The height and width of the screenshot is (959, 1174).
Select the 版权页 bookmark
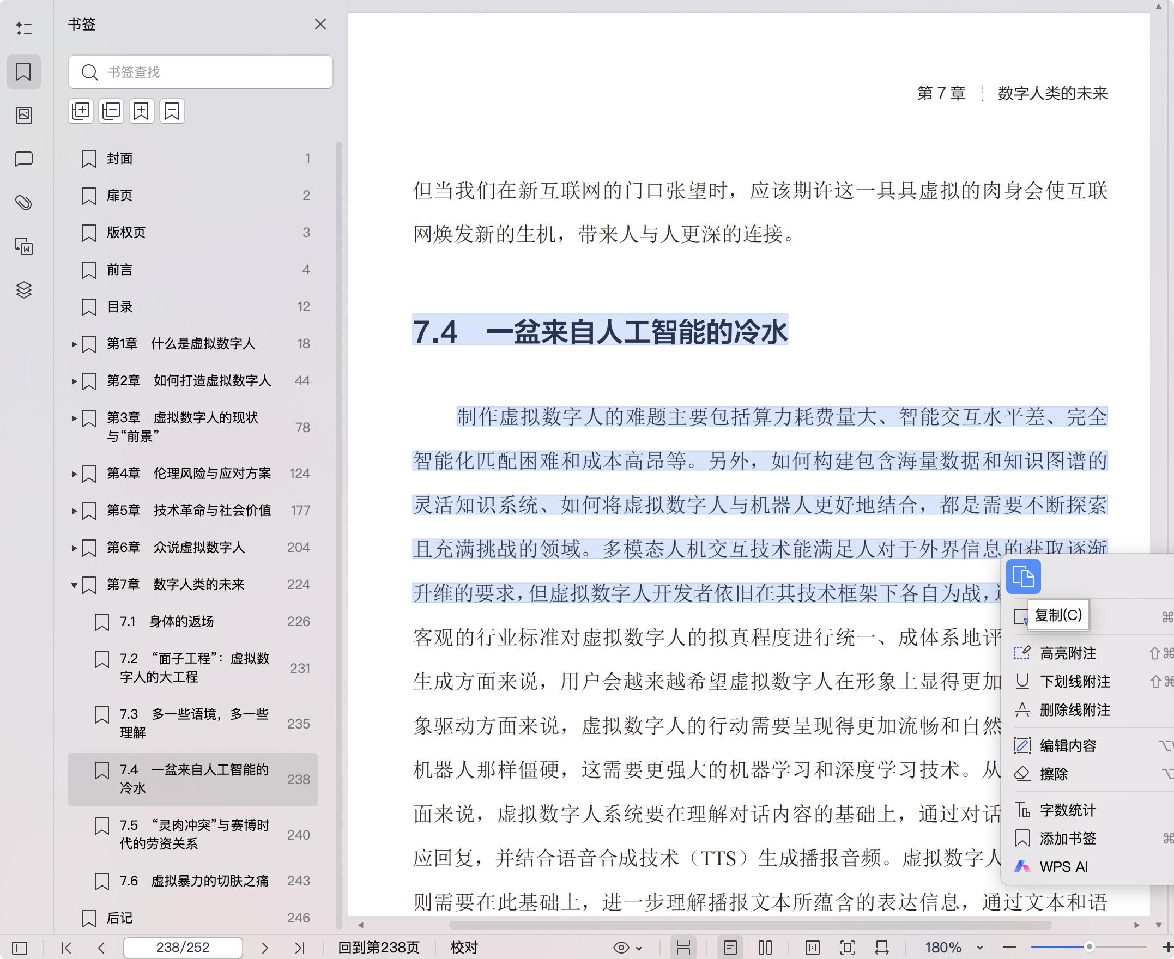click(193, 233)
